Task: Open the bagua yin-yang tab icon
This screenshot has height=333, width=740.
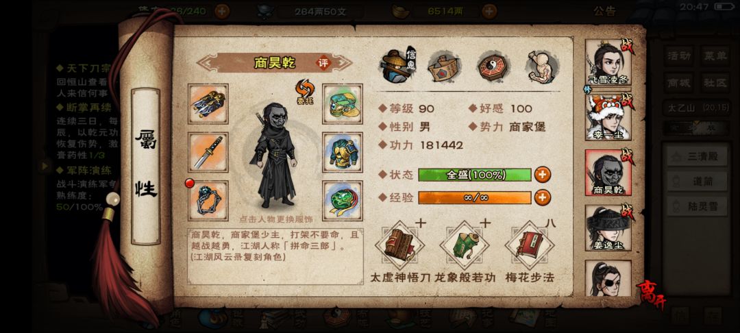Action: (x=493, y=67)
